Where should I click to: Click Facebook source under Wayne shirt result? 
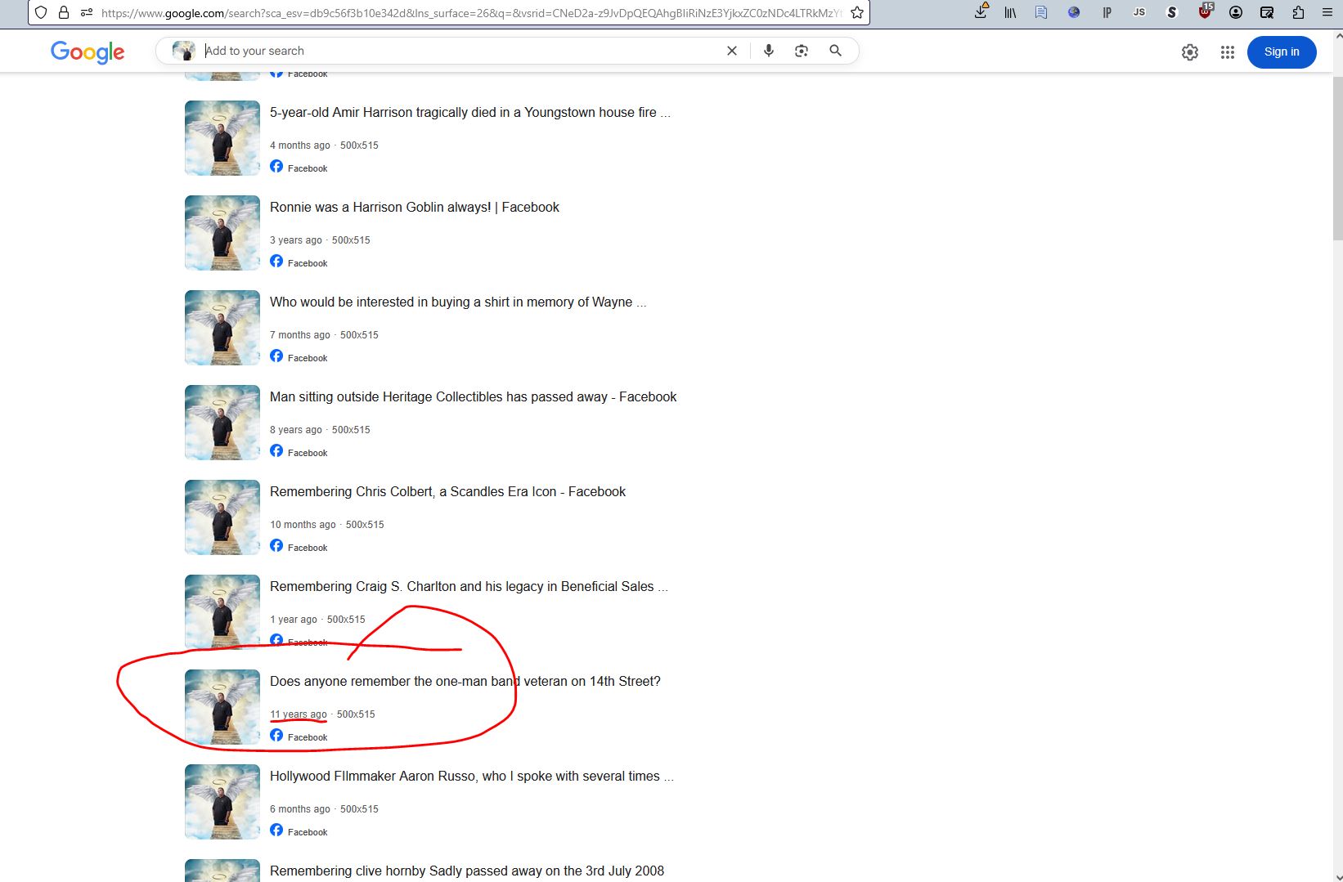coord(299,357)
